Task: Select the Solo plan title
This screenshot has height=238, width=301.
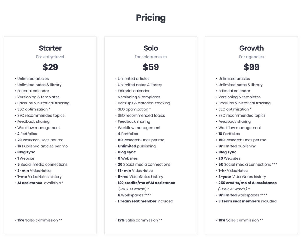Action: click(151, 48)
